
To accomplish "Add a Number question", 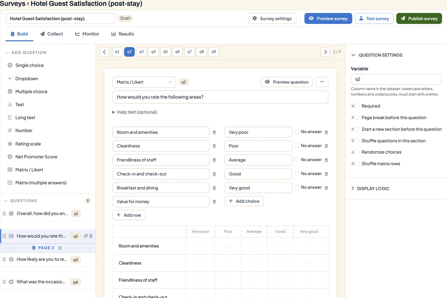I will pyautogui.click(x=24, y=130).
